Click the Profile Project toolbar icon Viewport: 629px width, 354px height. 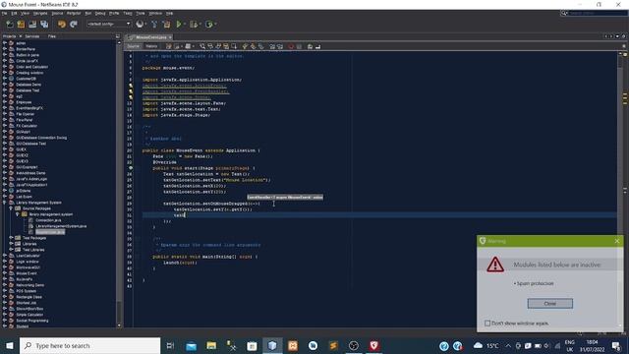209,25
